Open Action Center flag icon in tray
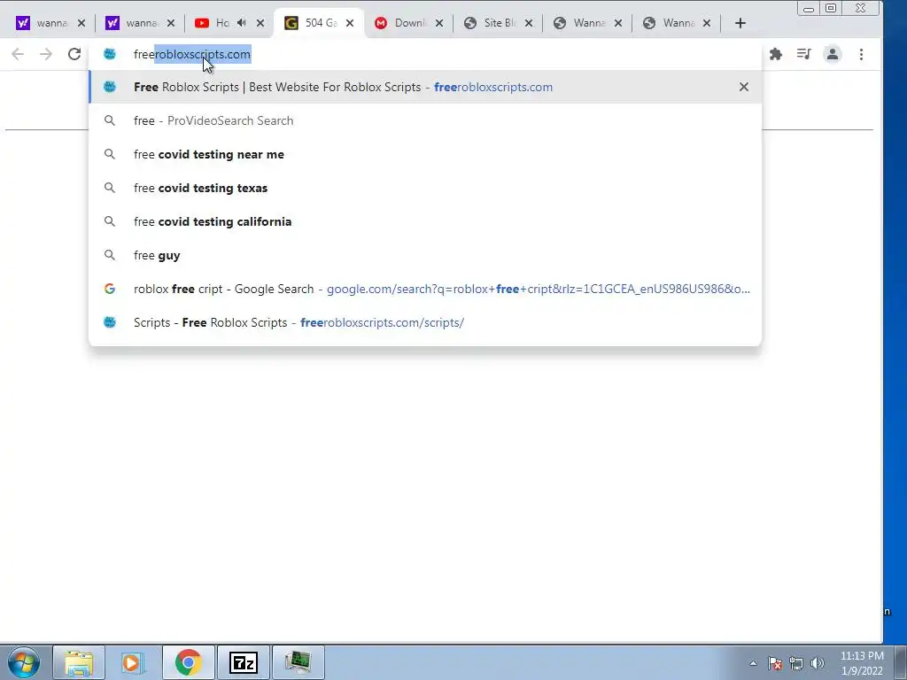This screenshot has height=680, width=907. (775, 663)
